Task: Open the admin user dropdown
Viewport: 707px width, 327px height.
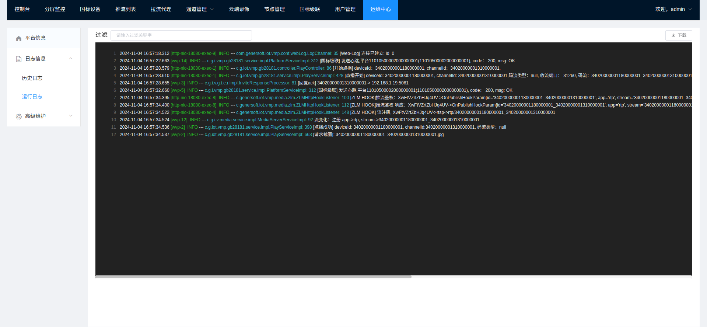Action: pyautogui.click(x=673, y=9)
